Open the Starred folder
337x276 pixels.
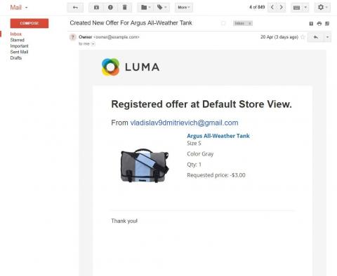click(x=17, y=40)
